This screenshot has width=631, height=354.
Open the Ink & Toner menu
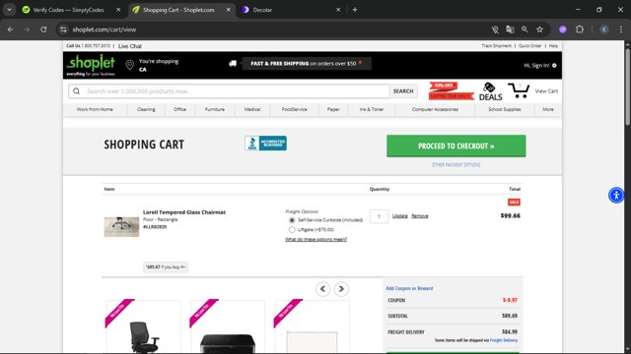(x=372, y=109)
